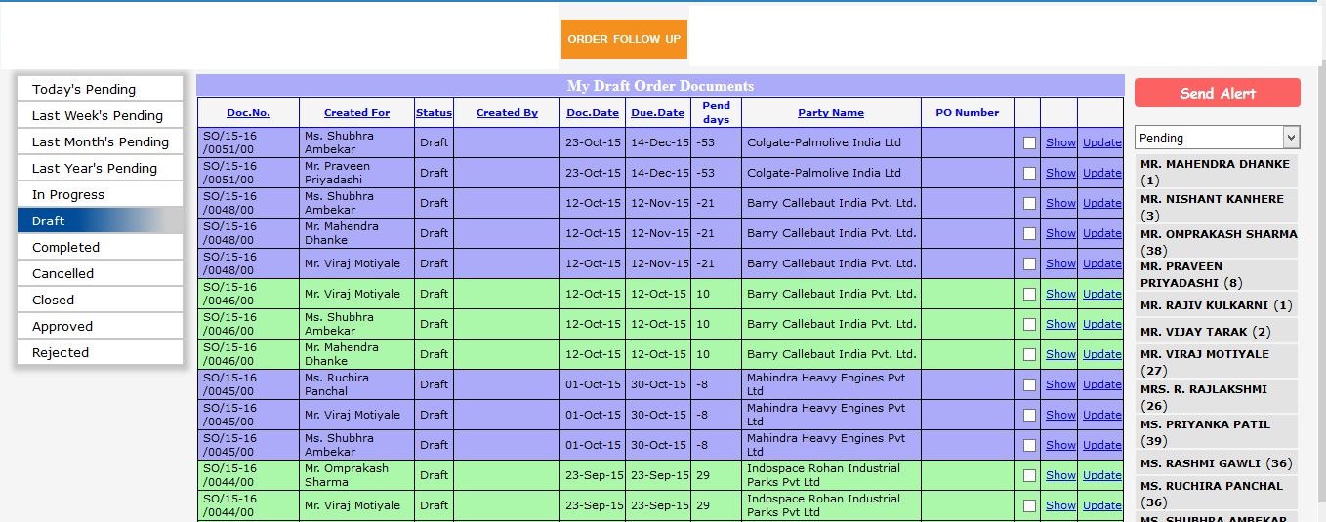Click the ORDER FOLLOW UP button
1326x522 pixels.
click(x=624, y=39)
